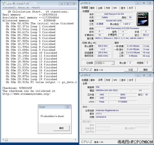Screen dimensions: 154x145
Task: Open the About...(A) menu in Super PI
Action: tap(23, 8)
